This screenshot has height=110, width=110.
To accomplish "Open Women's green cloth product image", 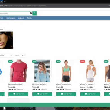I will [x=66, y=71].
